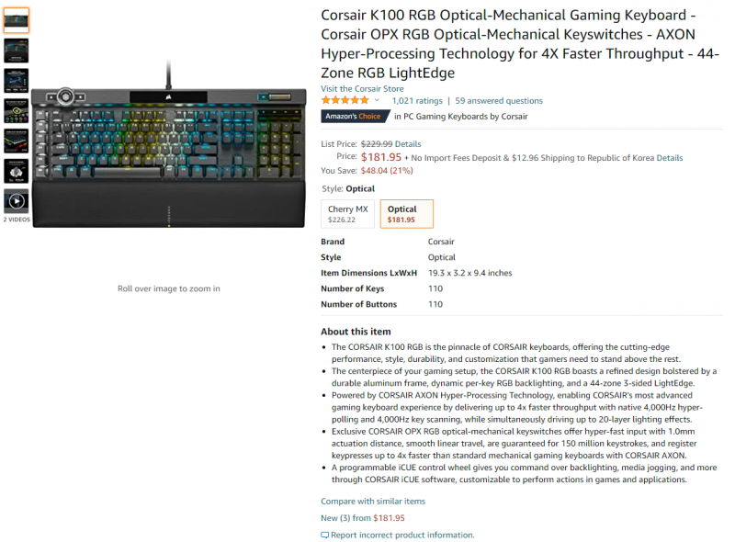
Task: Expand the ratings dropdown chevron
Action: pos(377,100)
